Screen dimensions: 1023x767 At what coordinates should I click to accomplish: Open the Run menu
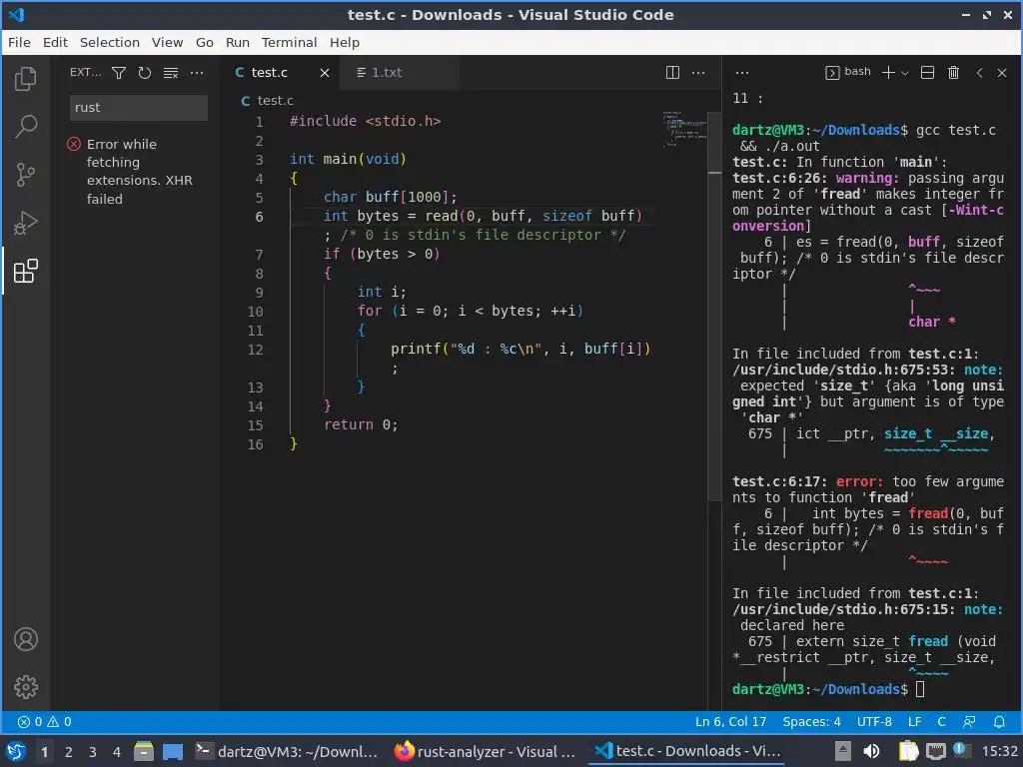coord(238,42)
